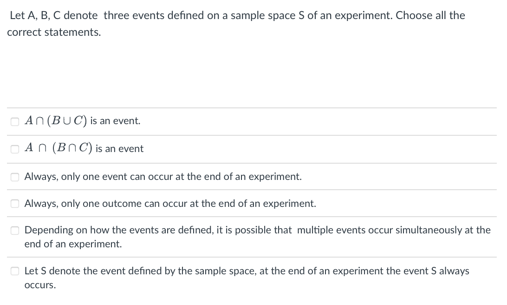The height and width of the screenshot is (305, 507).
Task: Click the text "A ∩ (B ∪ C) is an event"
Action: (x=81, y=121)
